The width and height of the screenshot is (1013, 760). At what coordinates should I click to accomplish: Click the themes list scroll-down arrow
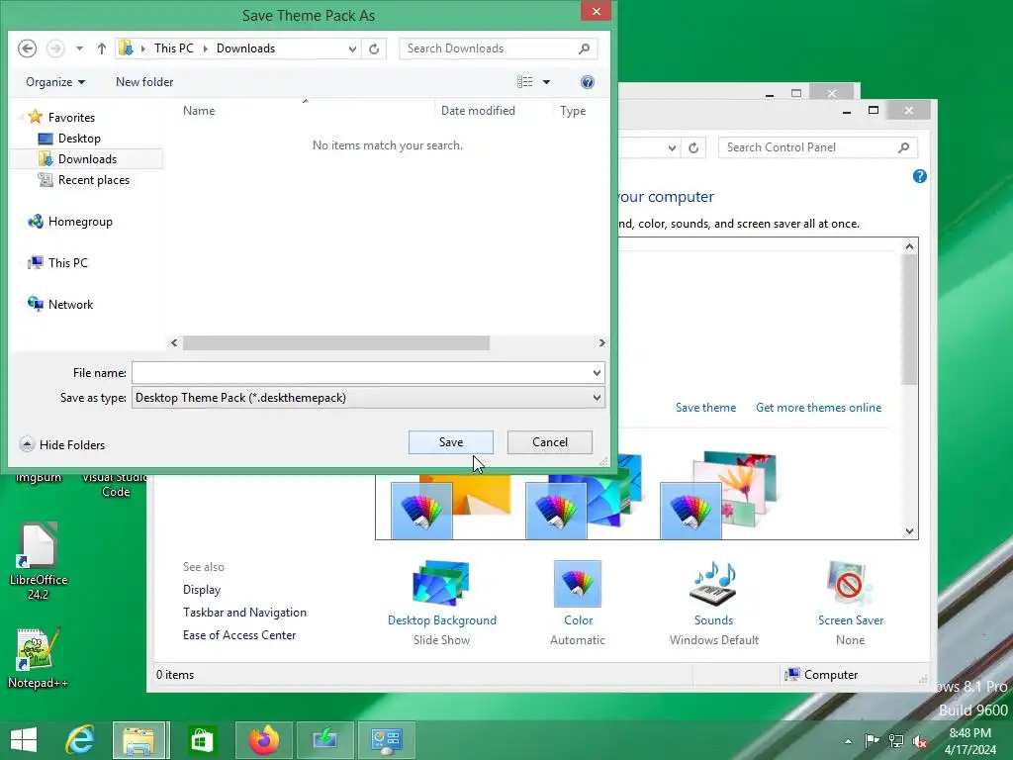(x=910, y=531)
